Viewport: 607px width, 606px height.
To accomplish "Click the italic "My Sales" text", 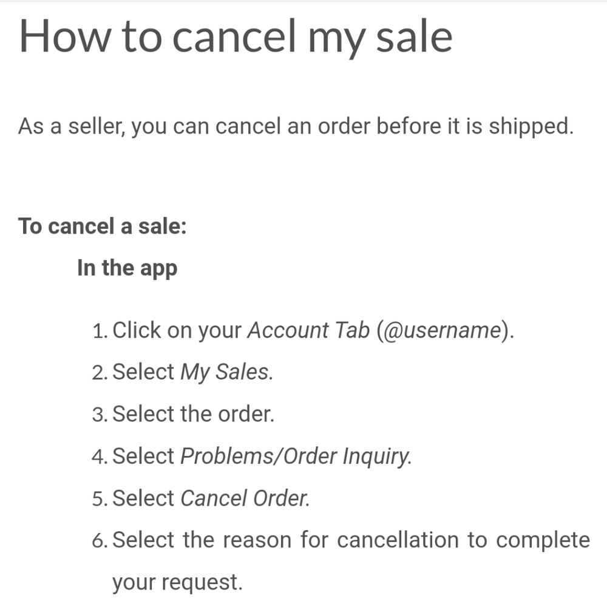I will pos(225,372).
